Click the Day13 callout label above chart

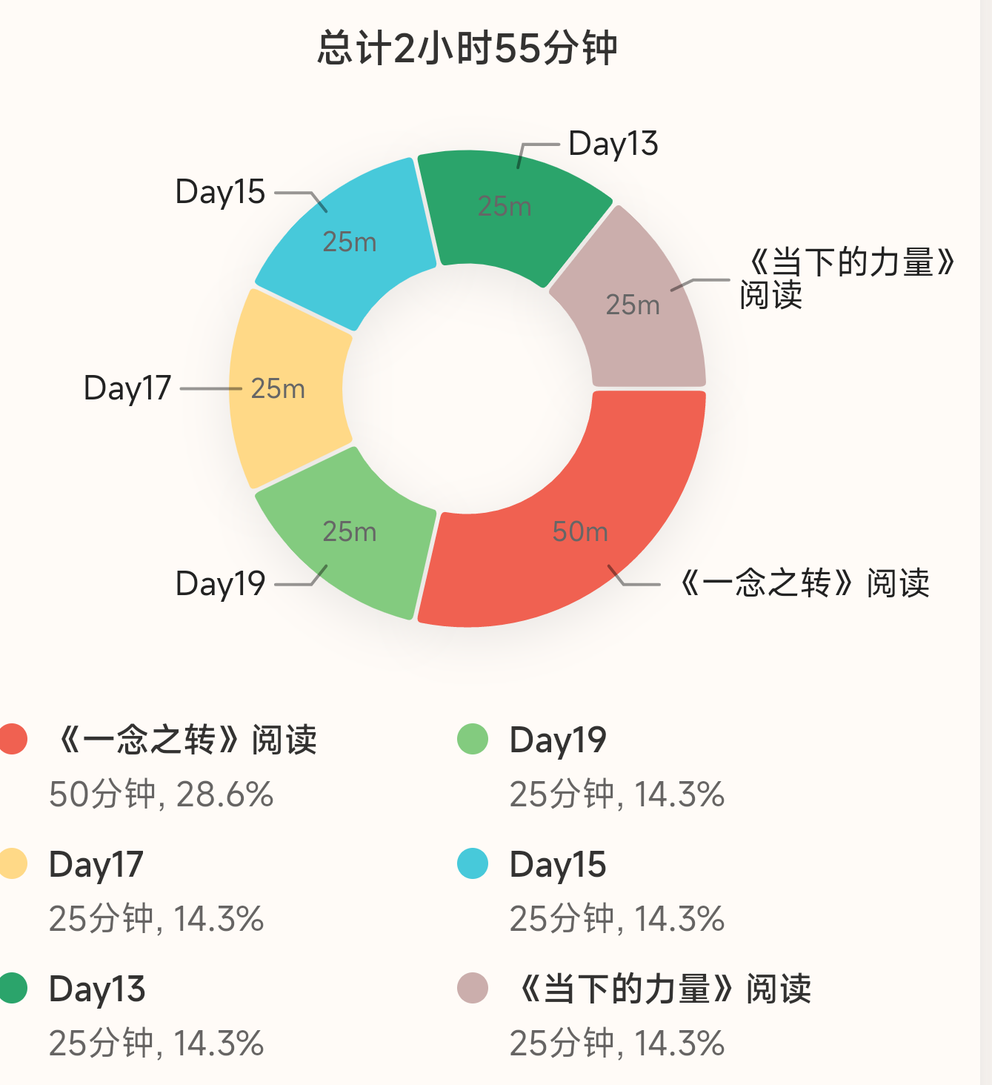[x=613, y=144]
